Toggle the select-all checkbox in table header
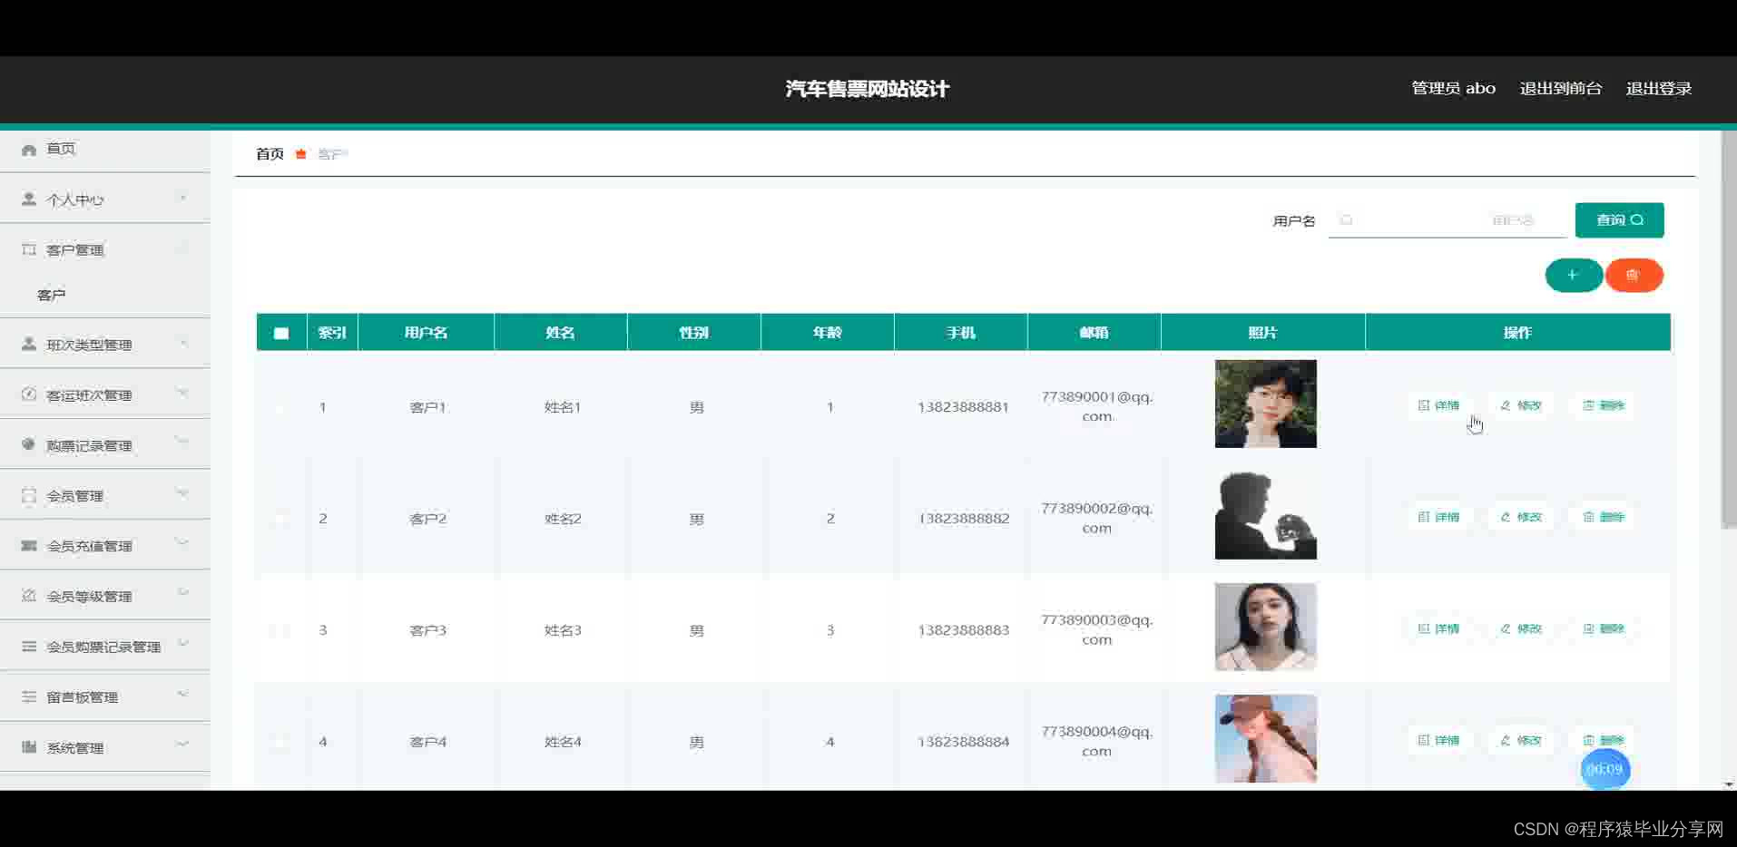Screen dimensions: 1737x847 tap(281, 333)
